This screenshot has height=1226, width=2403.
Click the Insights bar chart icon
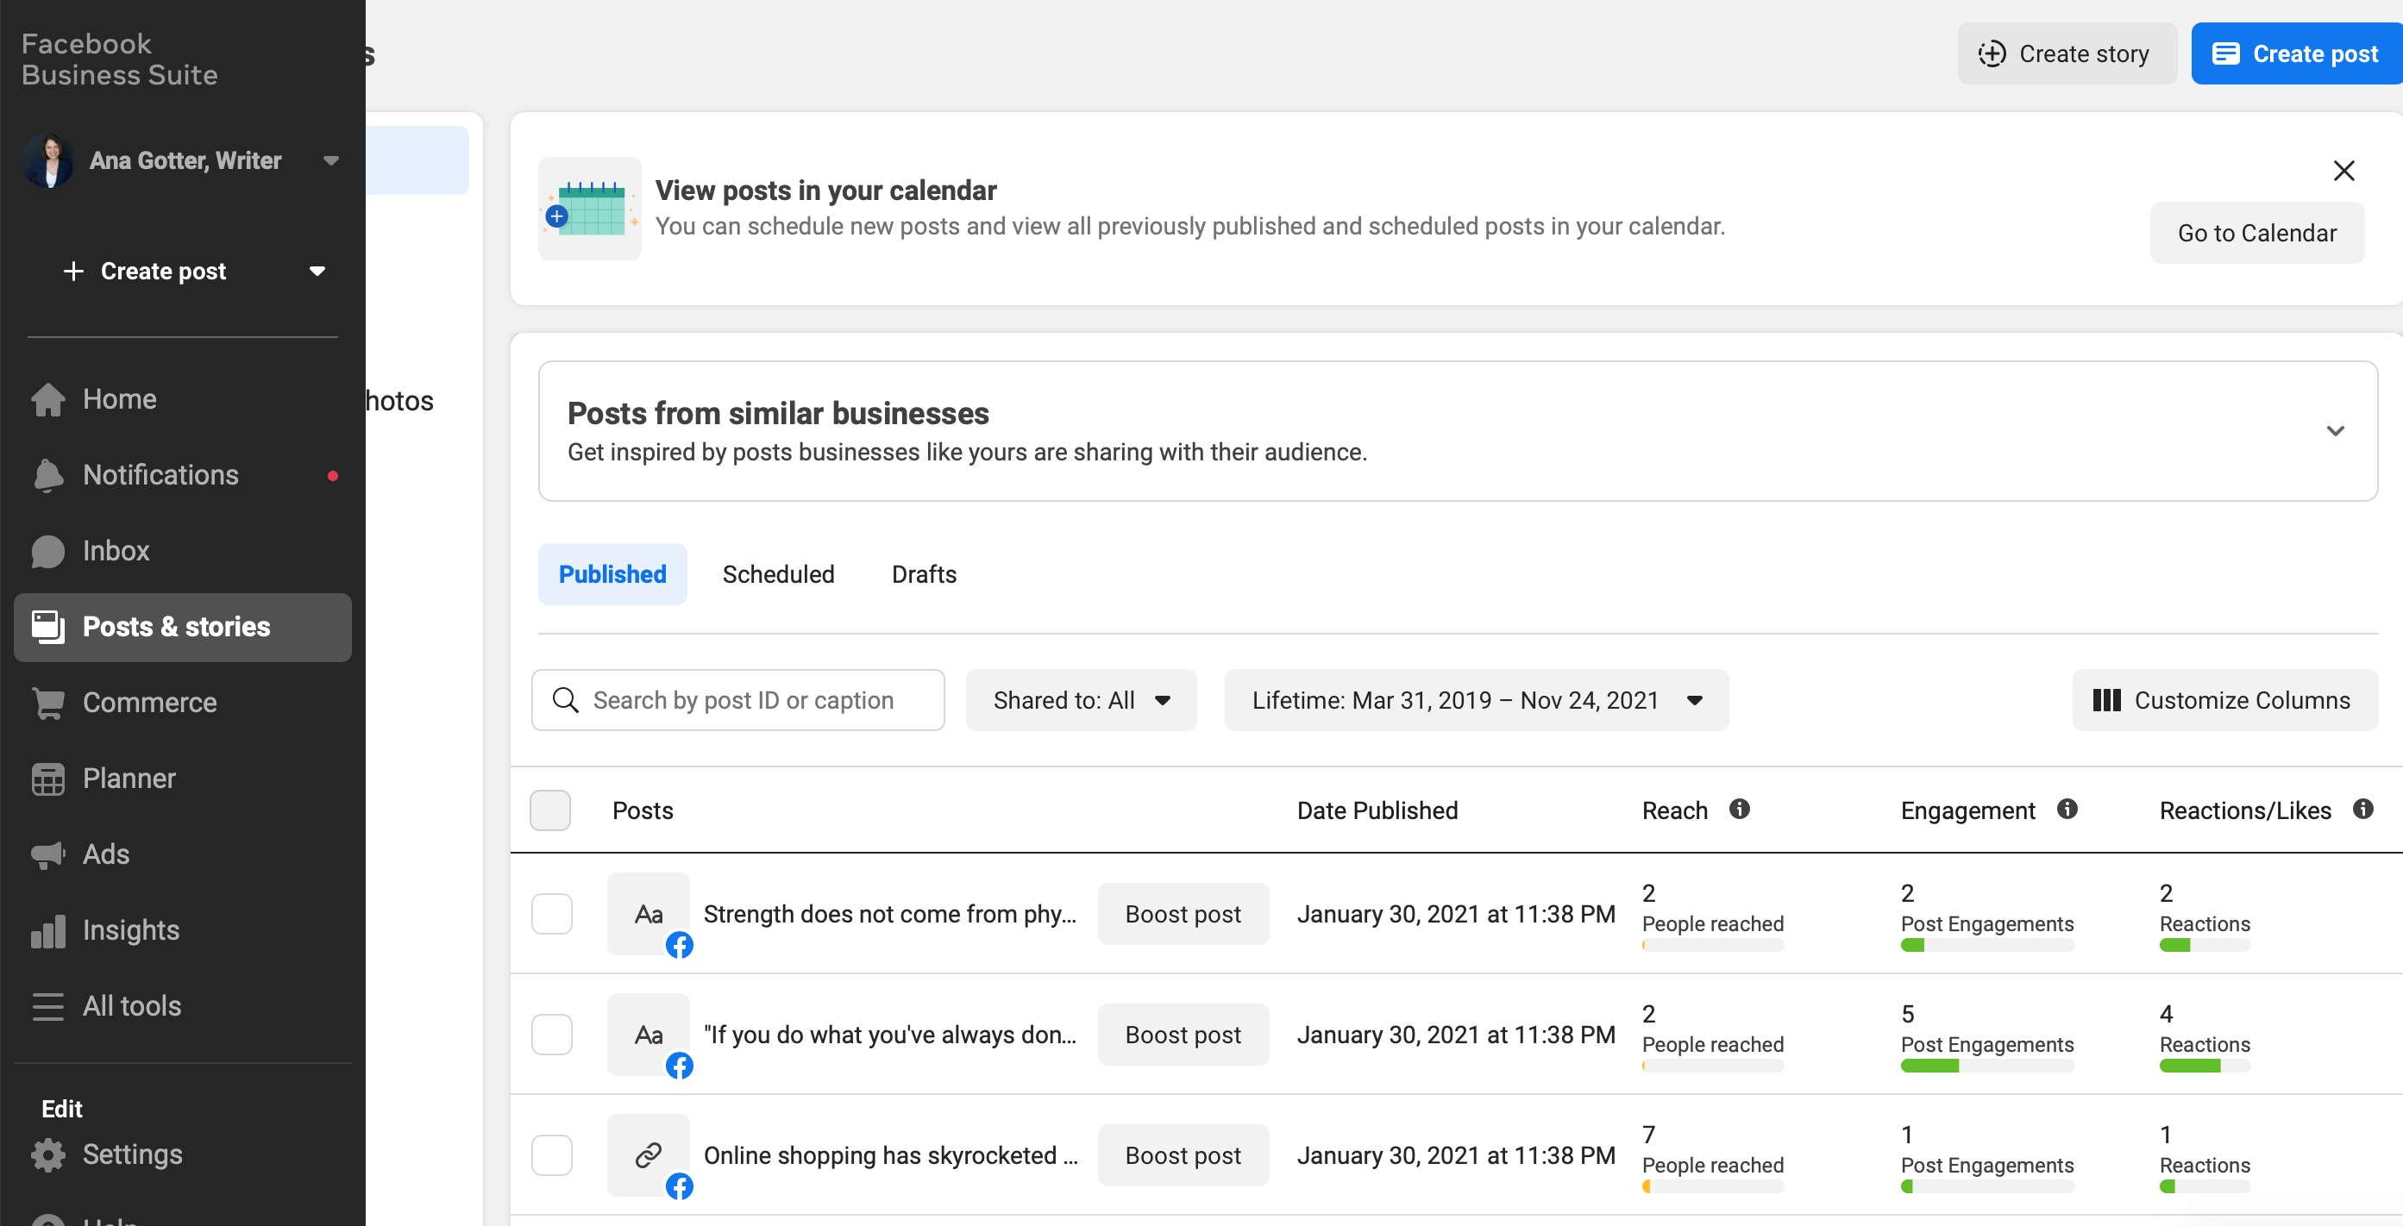[47, 929]
